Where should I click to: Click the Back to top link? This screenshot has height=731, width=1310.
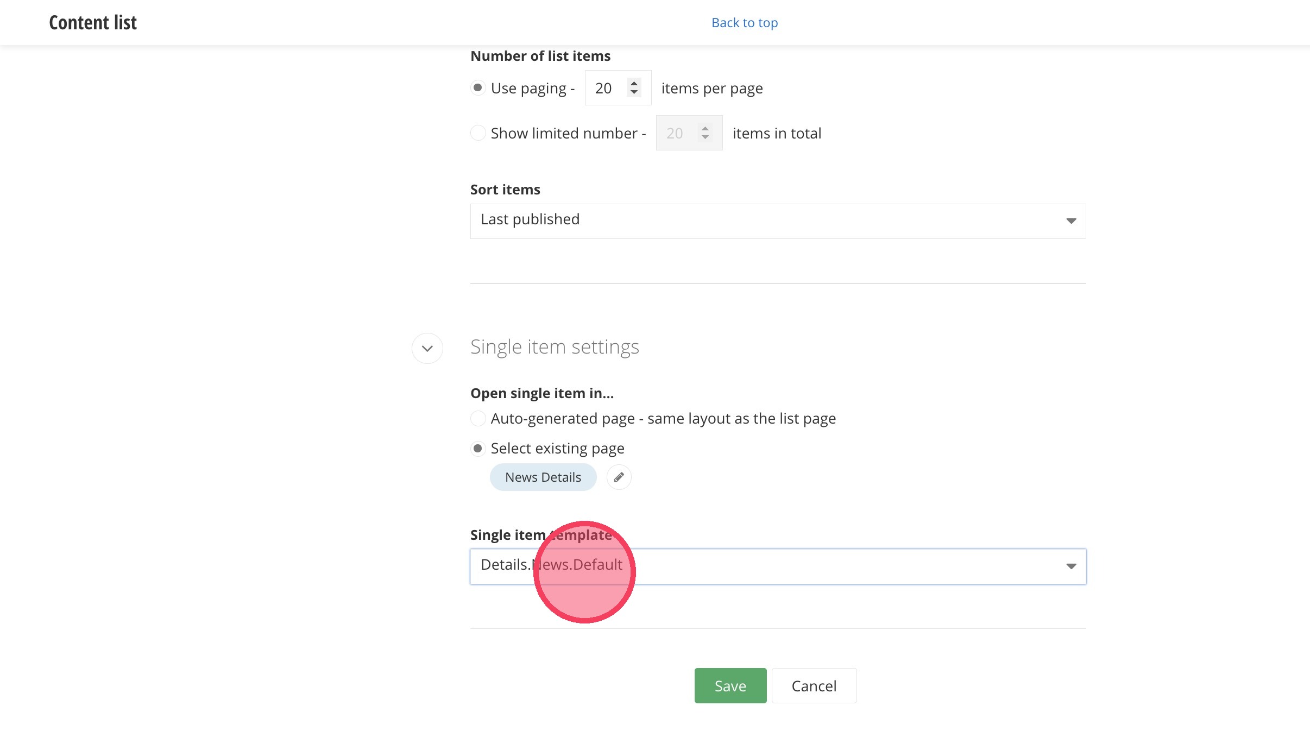[x=745, y=23]
